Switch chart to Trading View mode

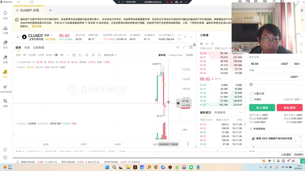point(175,55)
